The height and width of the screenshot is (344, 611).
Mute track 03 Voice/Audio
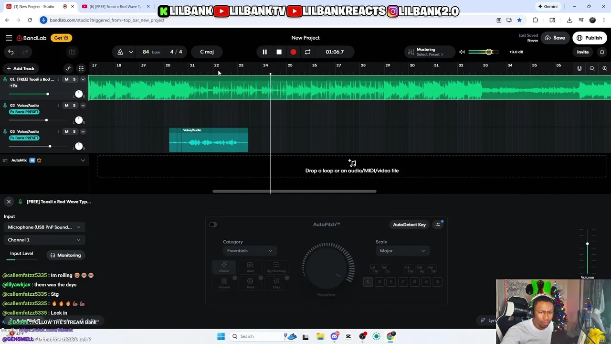[66, 131]
